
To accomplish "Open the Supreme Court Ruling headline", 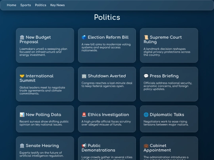I will [163, 40].
